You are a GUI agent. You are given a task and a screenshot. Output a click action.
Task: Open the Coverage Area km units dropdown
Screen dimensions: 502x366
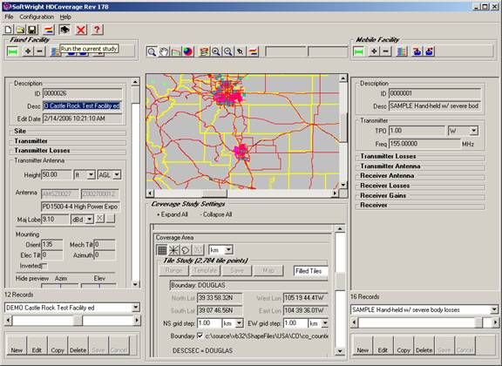[228, 250]
